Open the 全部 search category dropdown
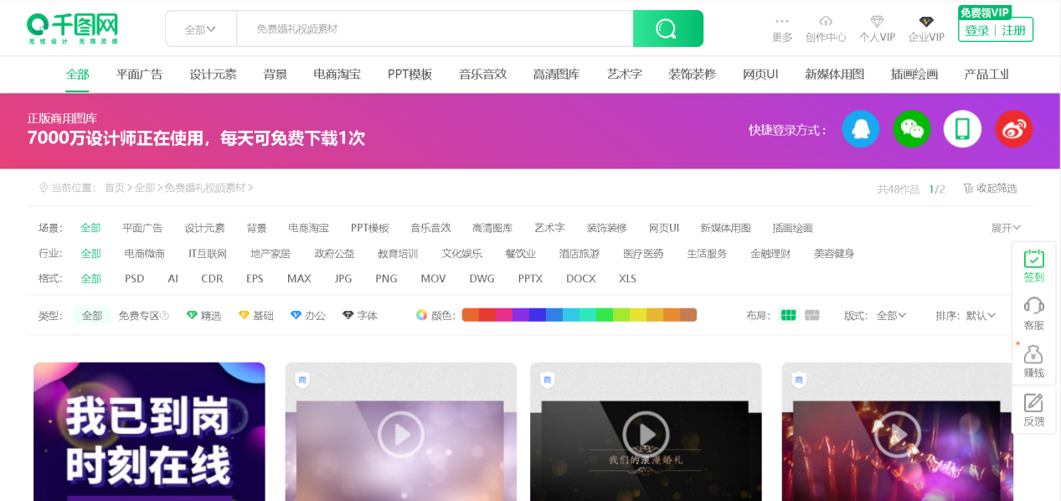Image resolution: width=1061 pixels, height=501 pixels. coord(200,28)
